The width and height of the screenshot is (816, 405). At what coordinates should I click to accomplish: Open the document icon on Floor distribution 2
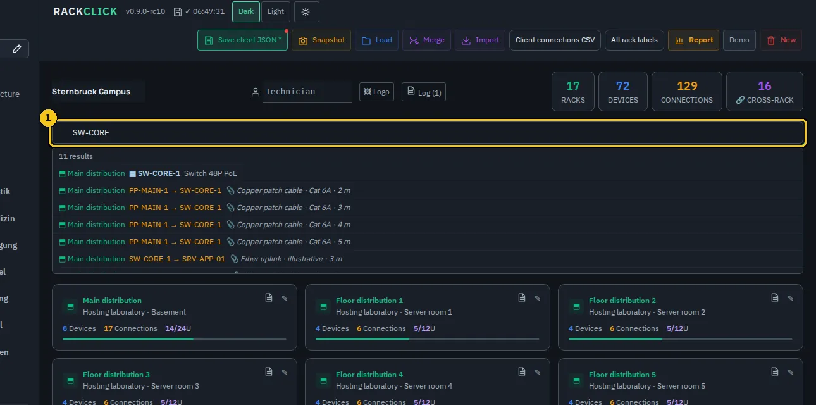pyautogui.click(x=775, y=297)
